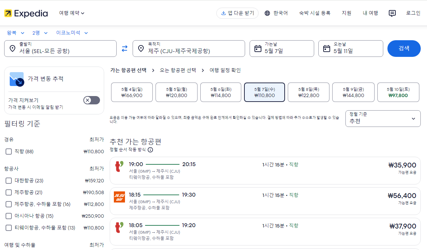Click the Expedia logo

click(26, 13)
